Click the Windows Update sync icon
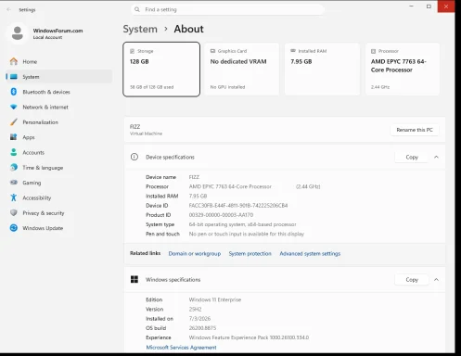The width and height of the screenshot is (461, 356). click(x=14, y=228)
